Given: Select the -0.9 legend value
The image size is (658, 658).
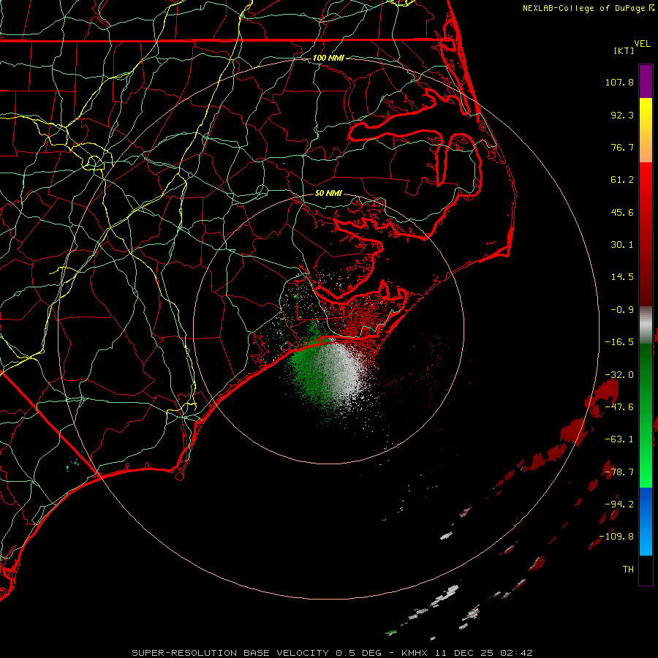Looking at the screenshot, I should click(622, 310).
